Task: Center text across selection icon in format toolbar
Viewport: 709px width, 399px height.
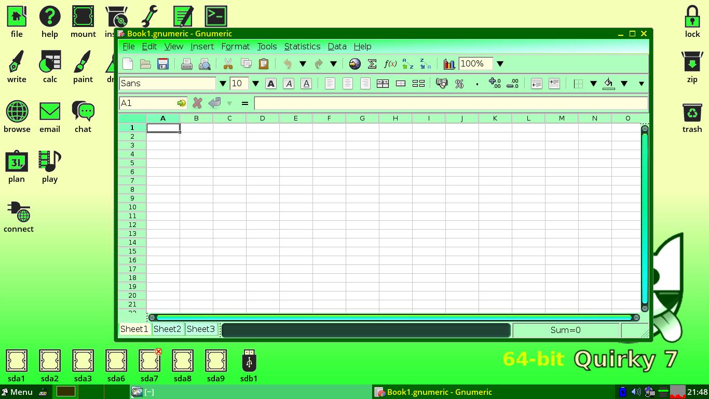Action: (x=383, y=84)
